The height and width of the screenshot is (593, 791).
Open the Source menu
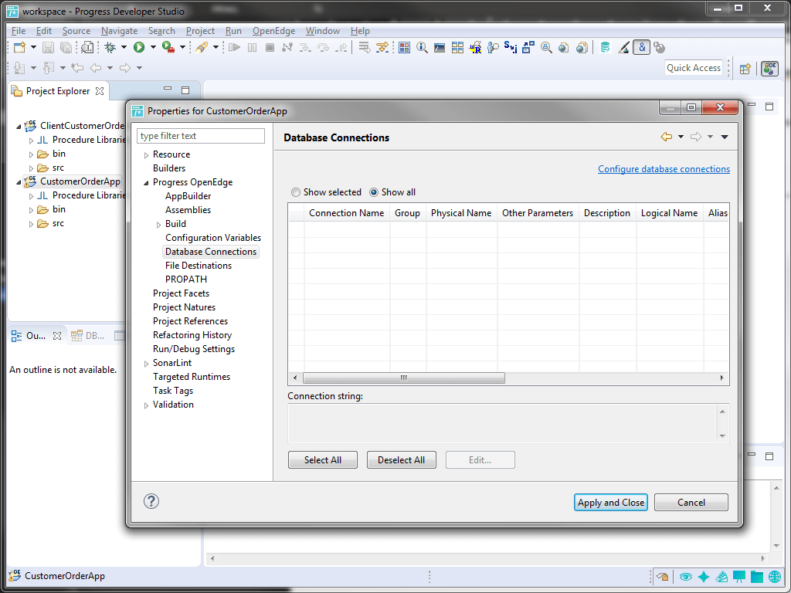76,31
